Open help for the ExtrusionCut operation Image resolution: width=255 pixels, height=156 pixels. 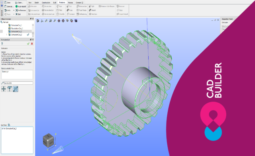2,44
